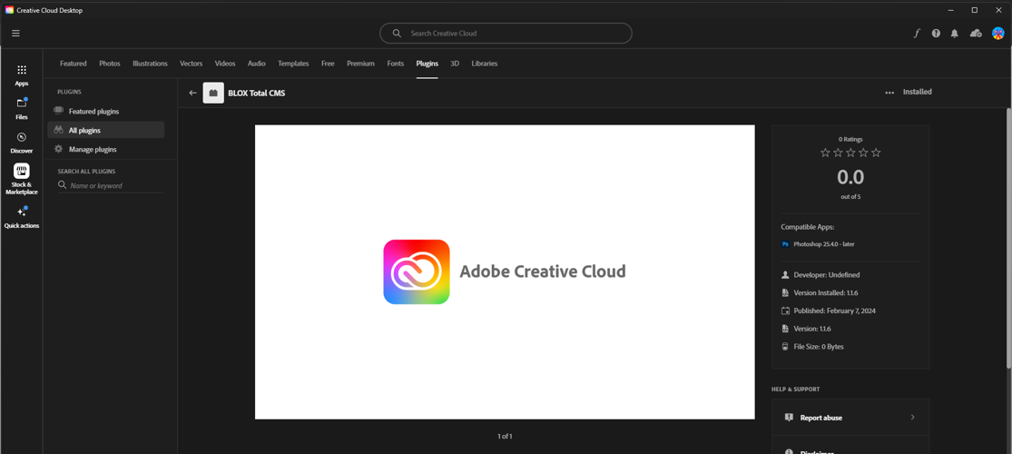Click the first rating star
Screen dimensions: 1012x454
(x=825, y=153)
